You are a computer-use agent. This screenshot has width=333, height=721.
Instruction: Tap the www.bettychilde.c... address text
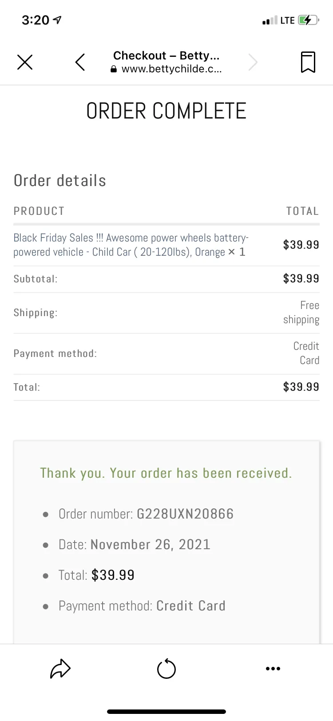[172, 69]
